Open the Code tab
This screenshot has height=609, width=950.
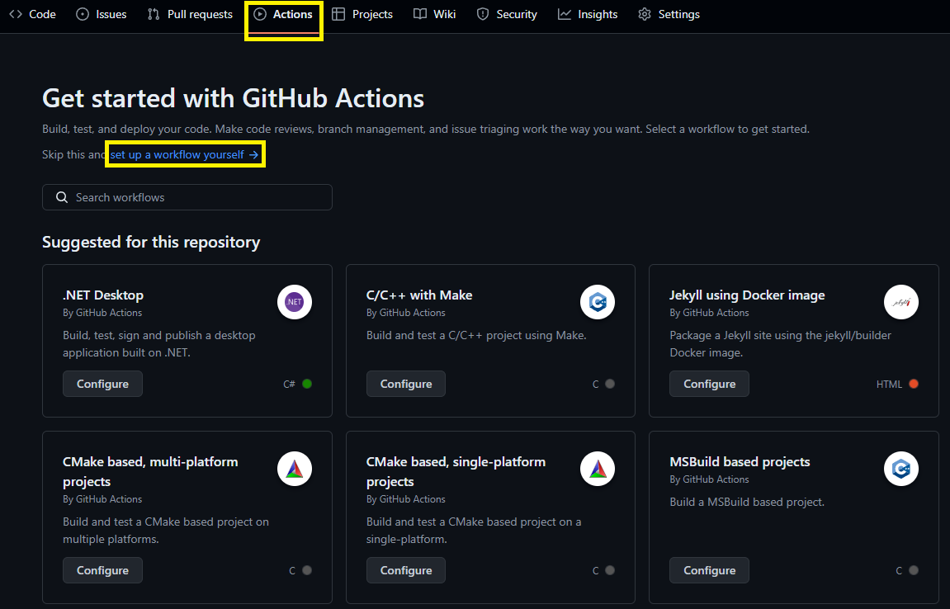(x=33, y=14)
